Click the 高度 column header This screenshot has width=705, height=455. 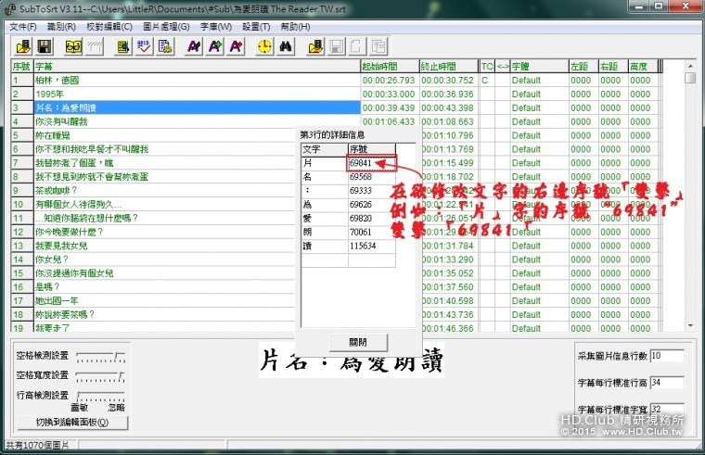click(643, 67)
